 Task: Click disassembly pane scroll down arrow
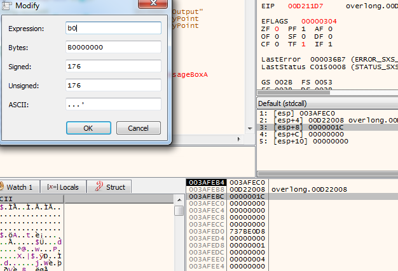[250, 128]
